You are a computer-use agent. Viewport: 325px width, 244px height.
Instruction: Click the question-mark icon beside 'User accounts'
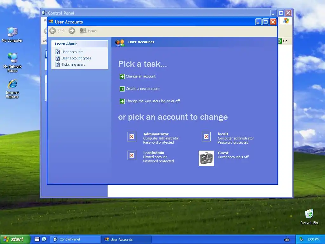pyautogui.click(x=58, y=52)
